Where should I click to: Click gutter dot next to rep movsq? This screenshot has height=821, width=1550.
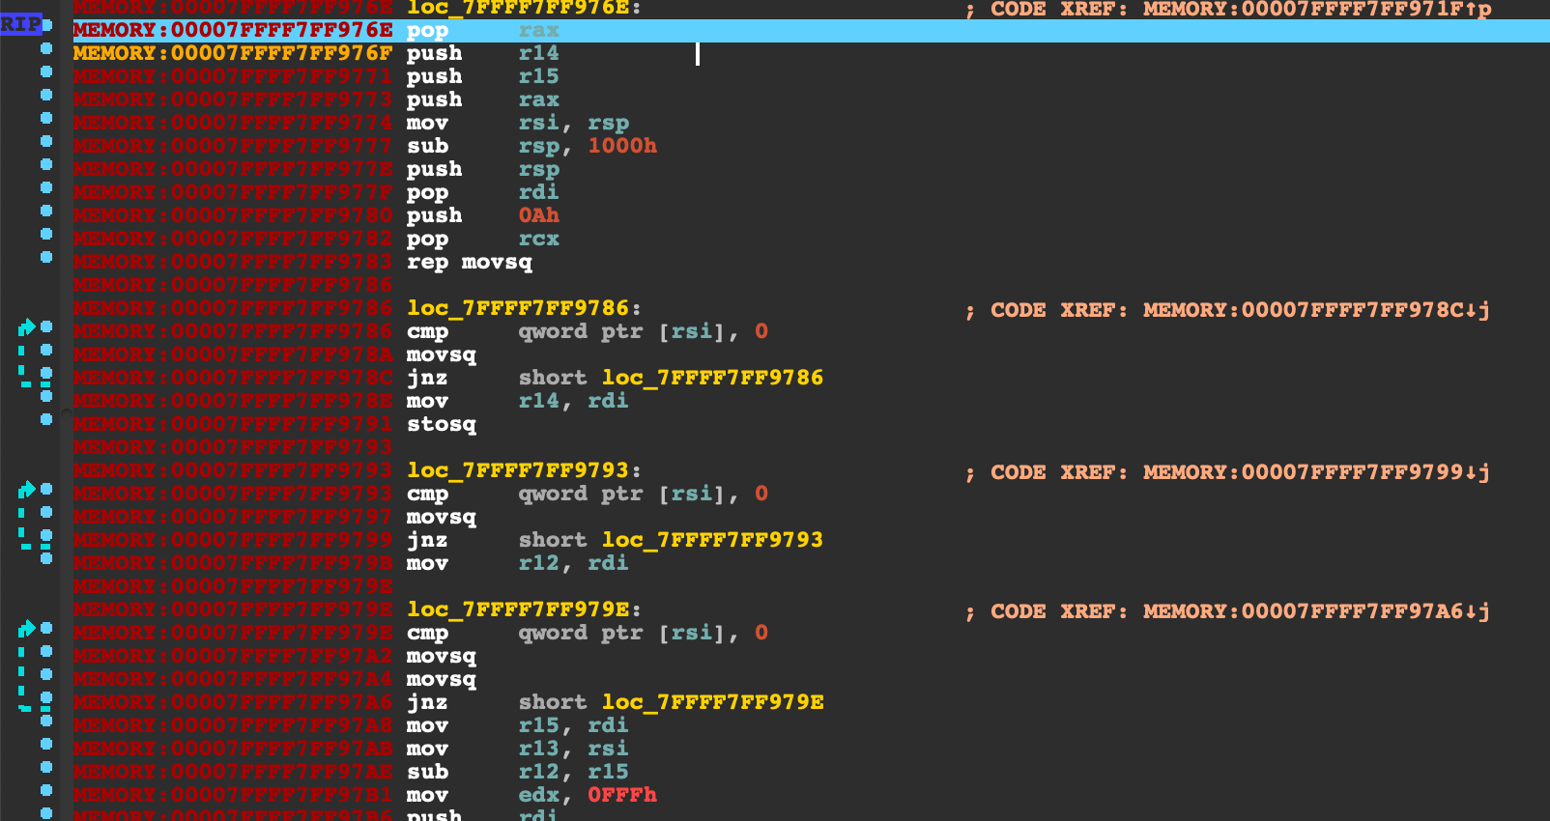46,257
